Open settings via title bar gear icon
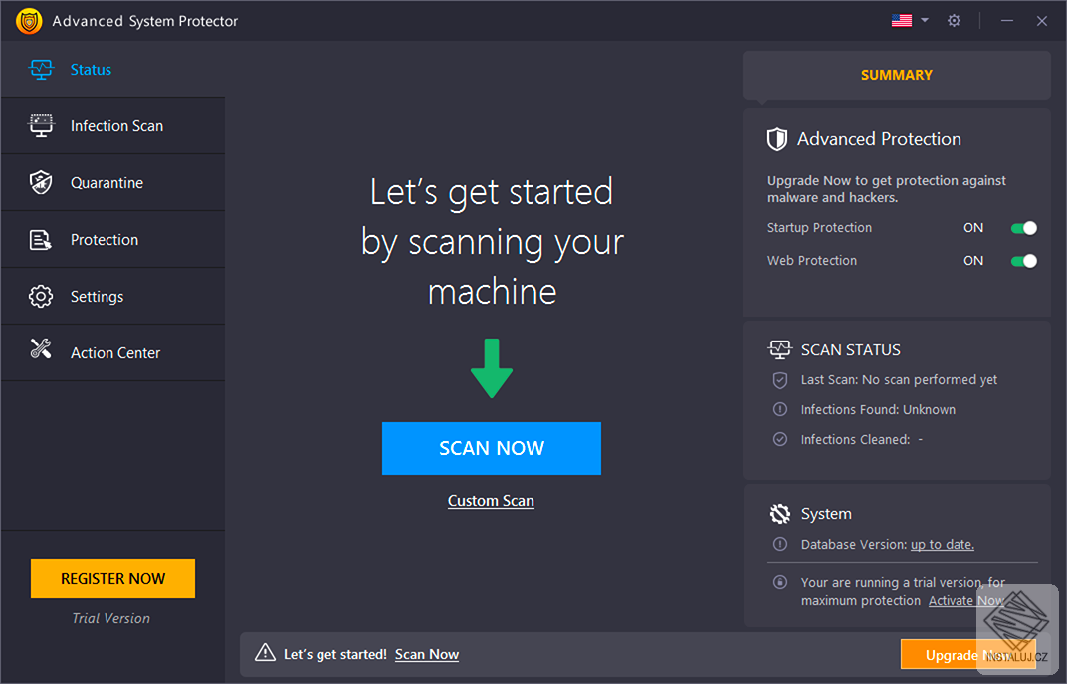The width and height of the screenshot is (1067, 684). (955, 21)
